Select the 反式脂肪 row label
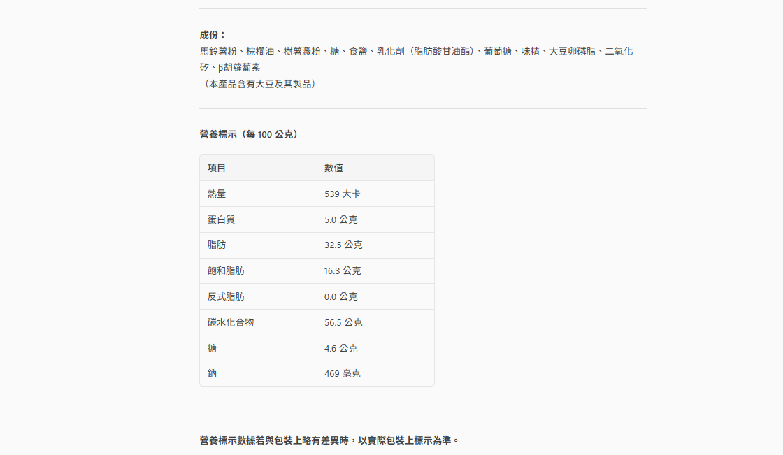The width and height of the screenshot is (783, 455). 226,297
